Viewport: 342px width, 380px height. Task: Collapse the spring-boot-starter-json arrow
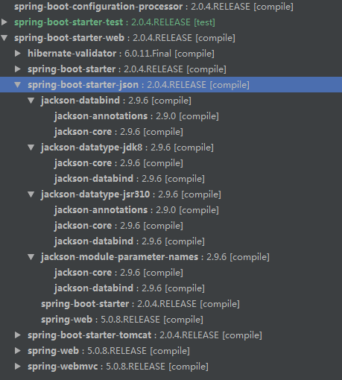[x=18, y=85]
